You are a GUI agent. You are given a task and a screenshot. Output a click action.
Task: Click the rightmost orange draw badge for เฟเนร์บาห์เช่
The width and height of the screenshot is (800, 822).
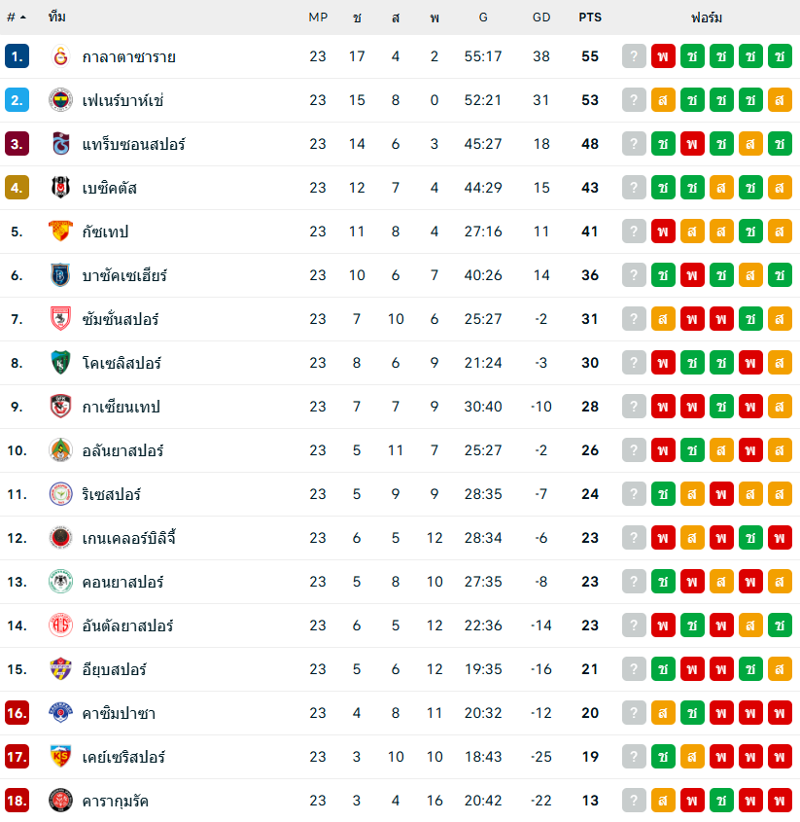pyautogui.click(x=780, y=100)
